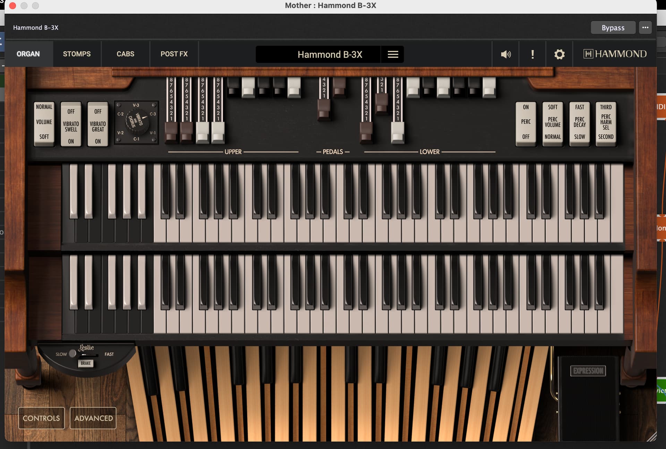Screen dimensions: 666x449
Task: Click the first pedal drawbar handle (pulled out)
Action: tap(324, 110)
